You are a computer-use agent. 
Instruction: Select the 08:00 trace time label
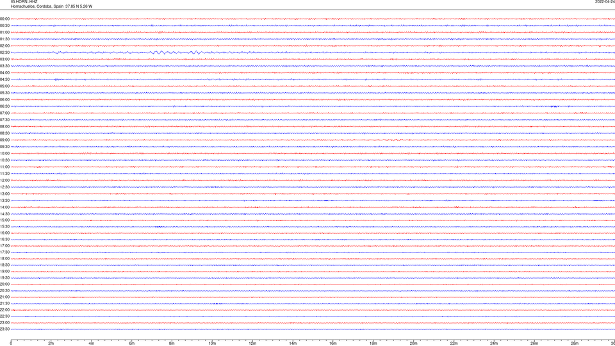point(4,127)
